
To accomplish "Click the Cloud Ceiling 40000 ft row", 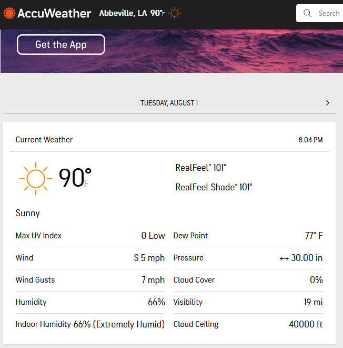I will point(248,324).
